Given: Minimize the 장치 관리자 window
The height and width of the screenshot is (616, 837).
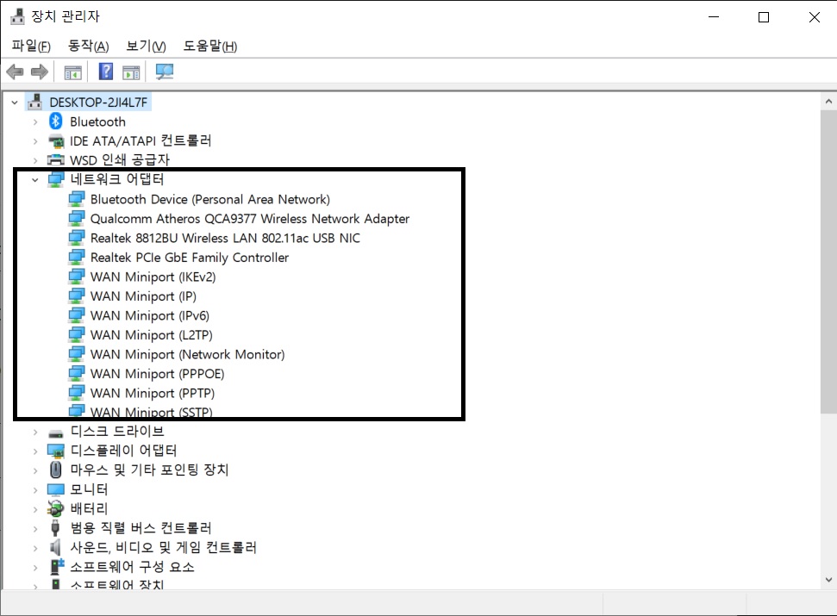Looking at the screenshot, I should [x=714, y=17].
